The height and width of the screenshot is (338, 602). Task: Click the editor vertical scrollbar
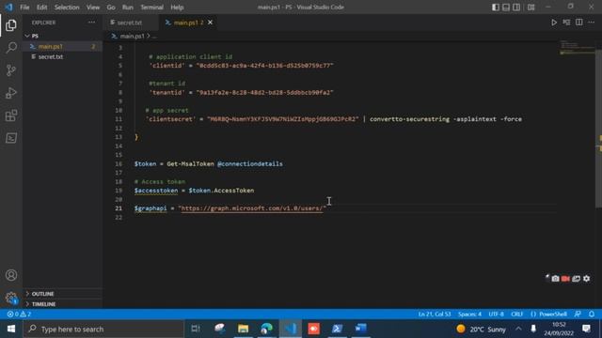598,129
